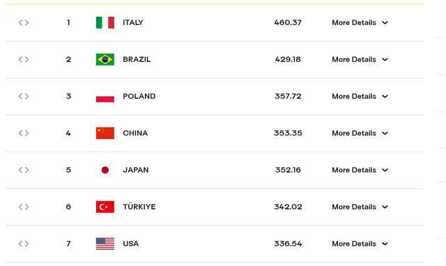Click the USA flag icon
Image resolution: width=446 pixels, height=266 pixels.
pyautogui.click(x=105, y=244)
